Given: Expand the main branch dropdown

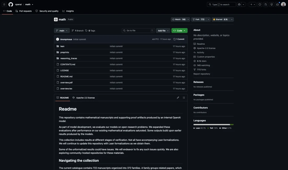Looking at the screenshot, I should [x=62, y=31].
